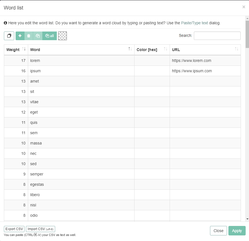Open the transparent color swatch picker
249x241 pixels.
click(x=62, y=36)
